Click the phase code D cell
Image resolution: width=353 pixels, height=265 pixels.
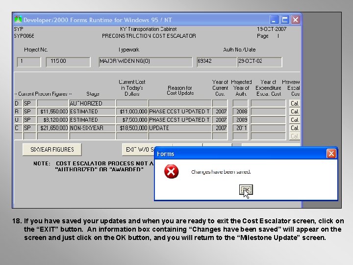tap(18, 104)
